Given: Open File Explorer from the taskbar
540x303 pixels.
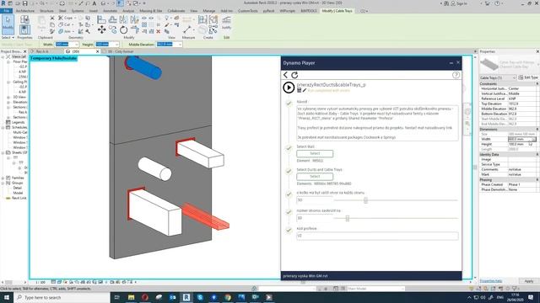Looking at the screenshot, I should tap(132, 297).
